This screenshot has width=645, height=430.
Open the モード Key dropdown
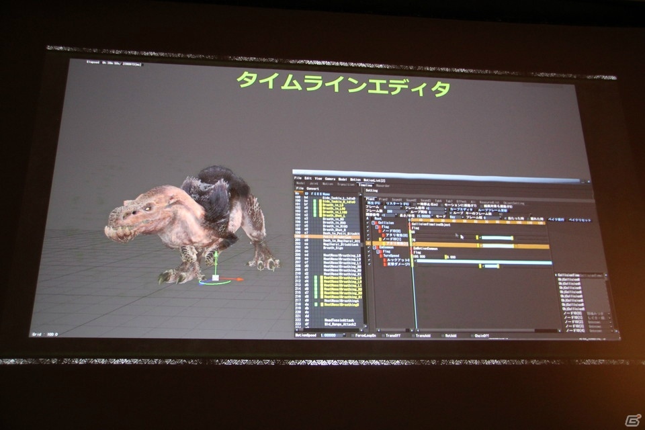coord(457,217)
